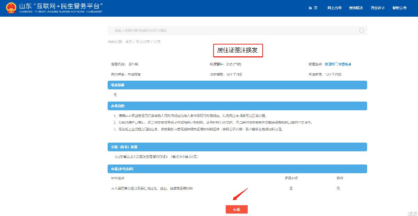Screen dimensions: 418x216
Task: Click the 本人居民身份证 materials row text
Action: pos(152,188)
